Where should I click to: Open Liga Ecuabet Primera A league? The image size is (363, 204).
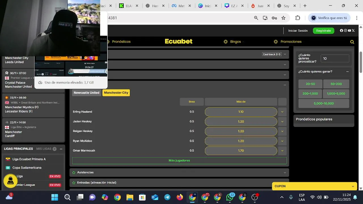29,159
